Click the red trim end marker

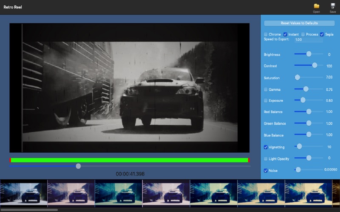tap(249, 160)
